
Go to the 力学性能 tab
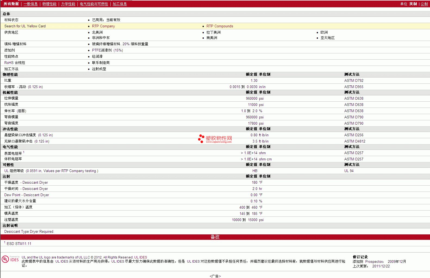(x=68, y=4)
